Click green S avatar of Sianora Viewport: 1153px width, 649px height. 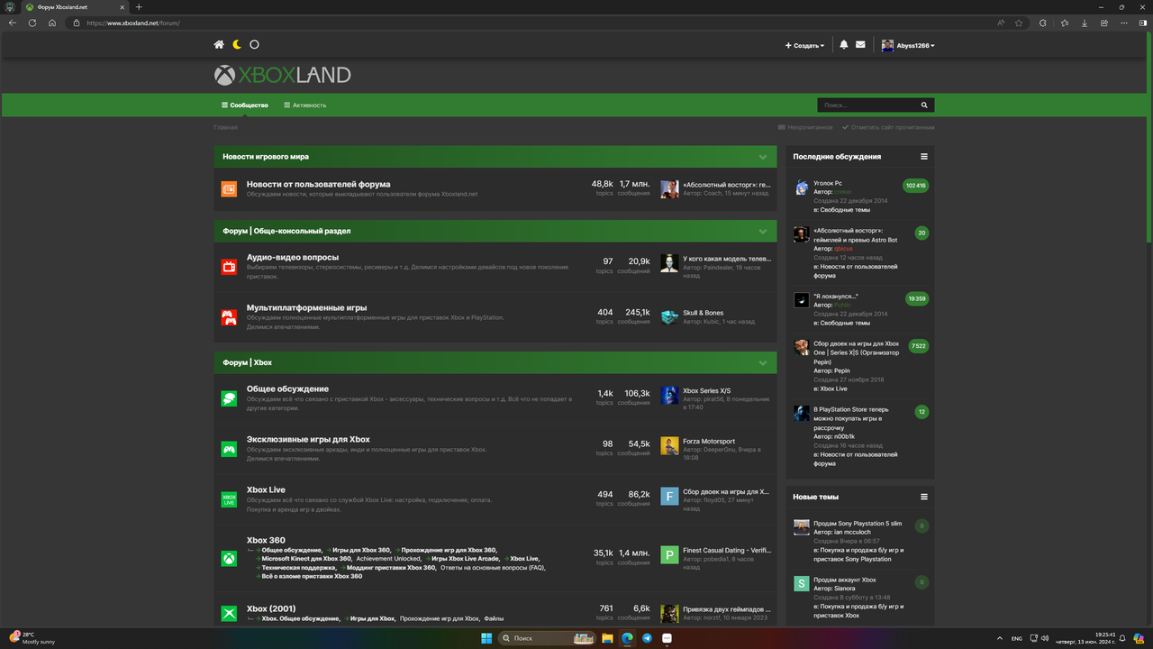coord(801,583)
